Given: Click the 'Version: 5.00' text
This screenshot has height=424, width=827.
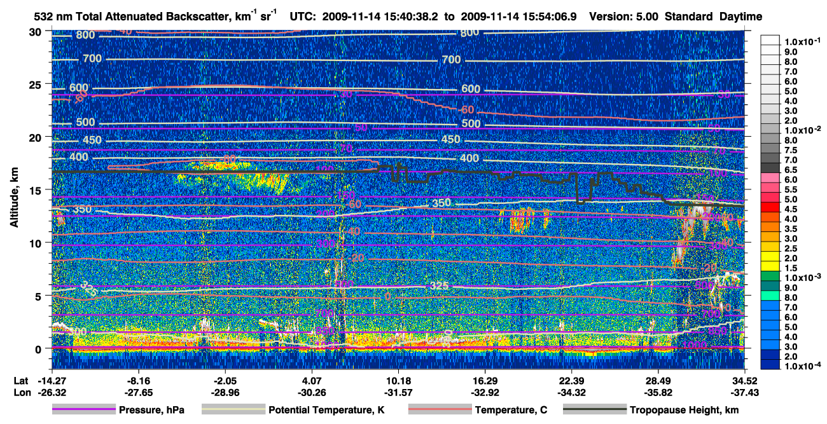Looking at the screenshot, I should [624, 17].
